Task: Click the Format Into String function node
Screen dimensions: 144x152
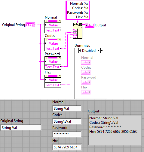Action: click(x=78, y=31)
